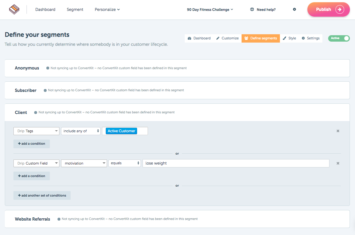Expand the Anonymous segment

(177, 68)
